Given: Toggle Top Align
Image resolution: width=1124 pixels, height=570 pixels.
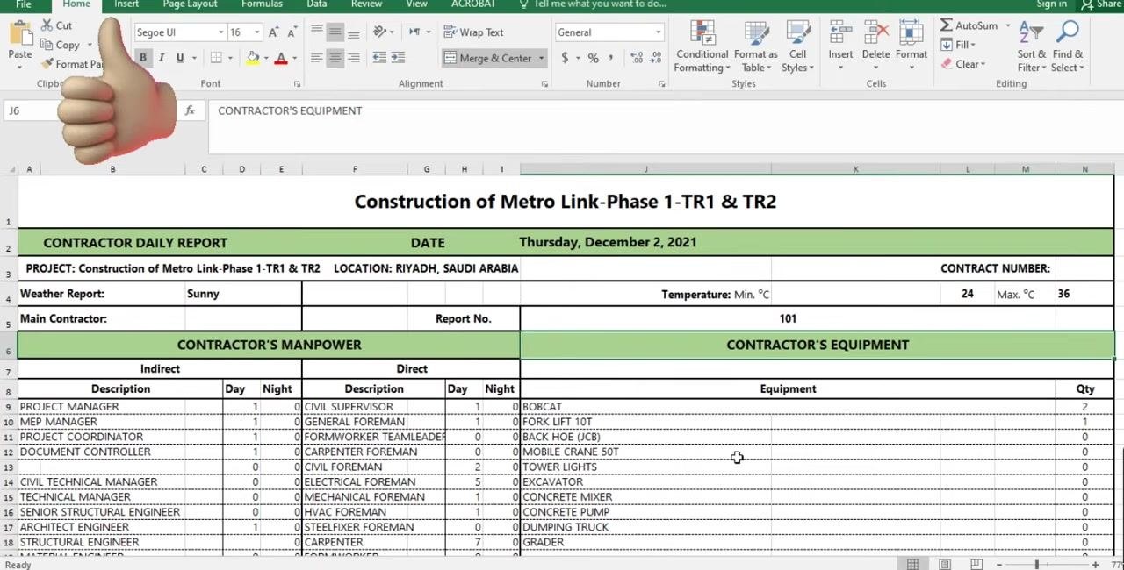Looking at the screenshot, I should pos(316,32).
